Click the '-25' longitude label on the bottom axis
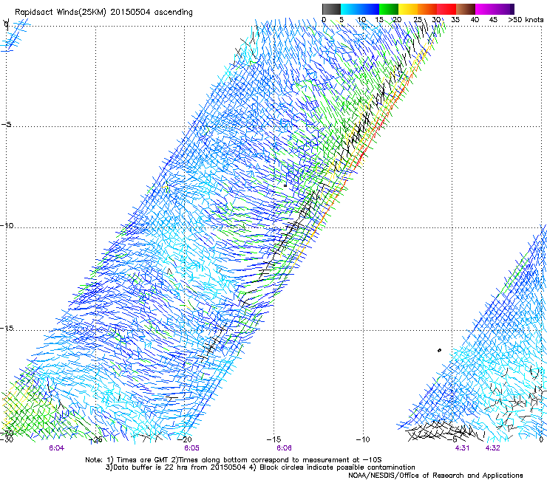Screen dimensions: 547x480 pyautogui.click(x=95, y=439)
